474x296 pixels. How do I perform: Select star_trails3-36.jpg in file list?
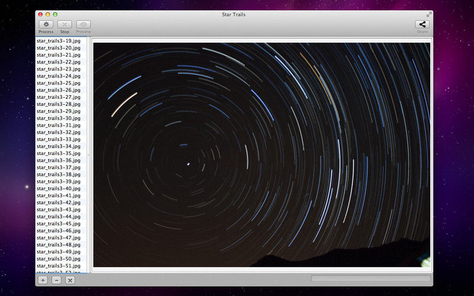pos(61,160)
